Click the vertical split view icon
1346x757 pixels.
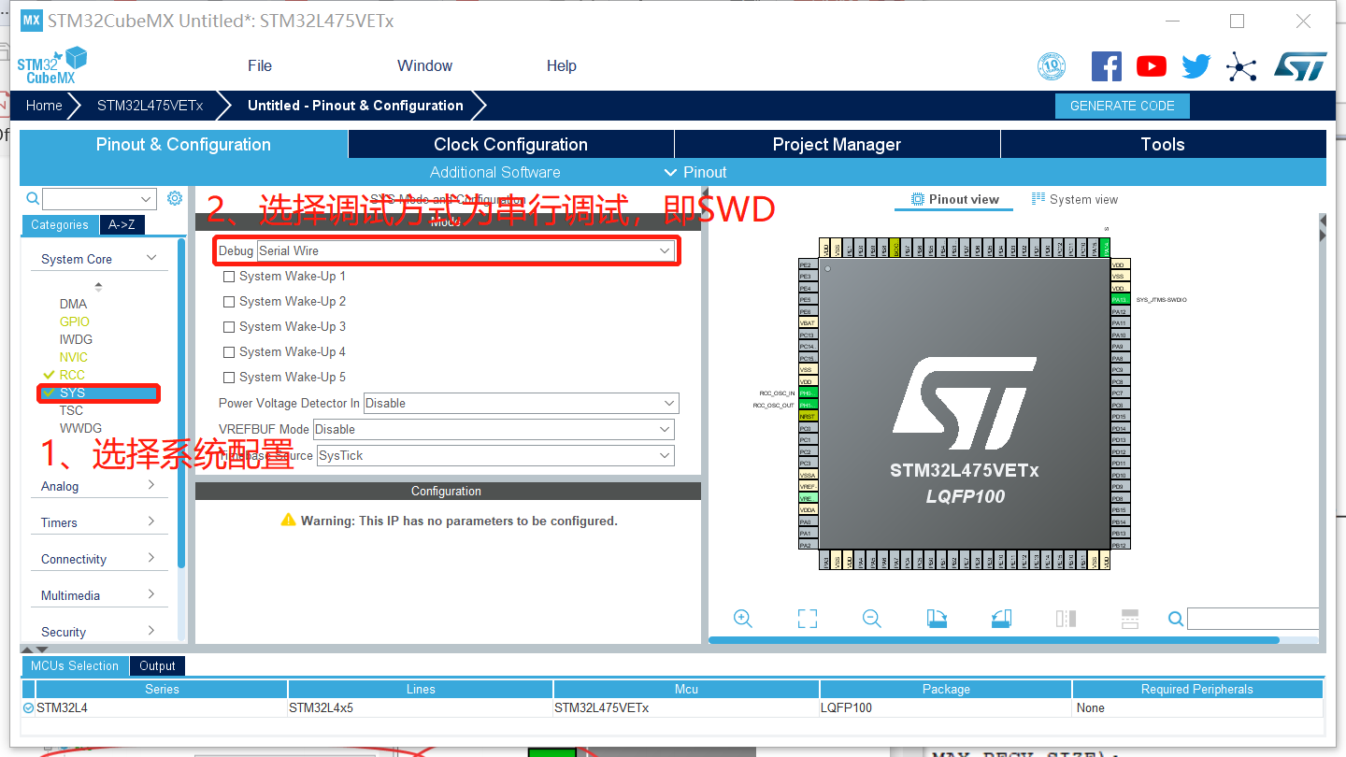1130,619
